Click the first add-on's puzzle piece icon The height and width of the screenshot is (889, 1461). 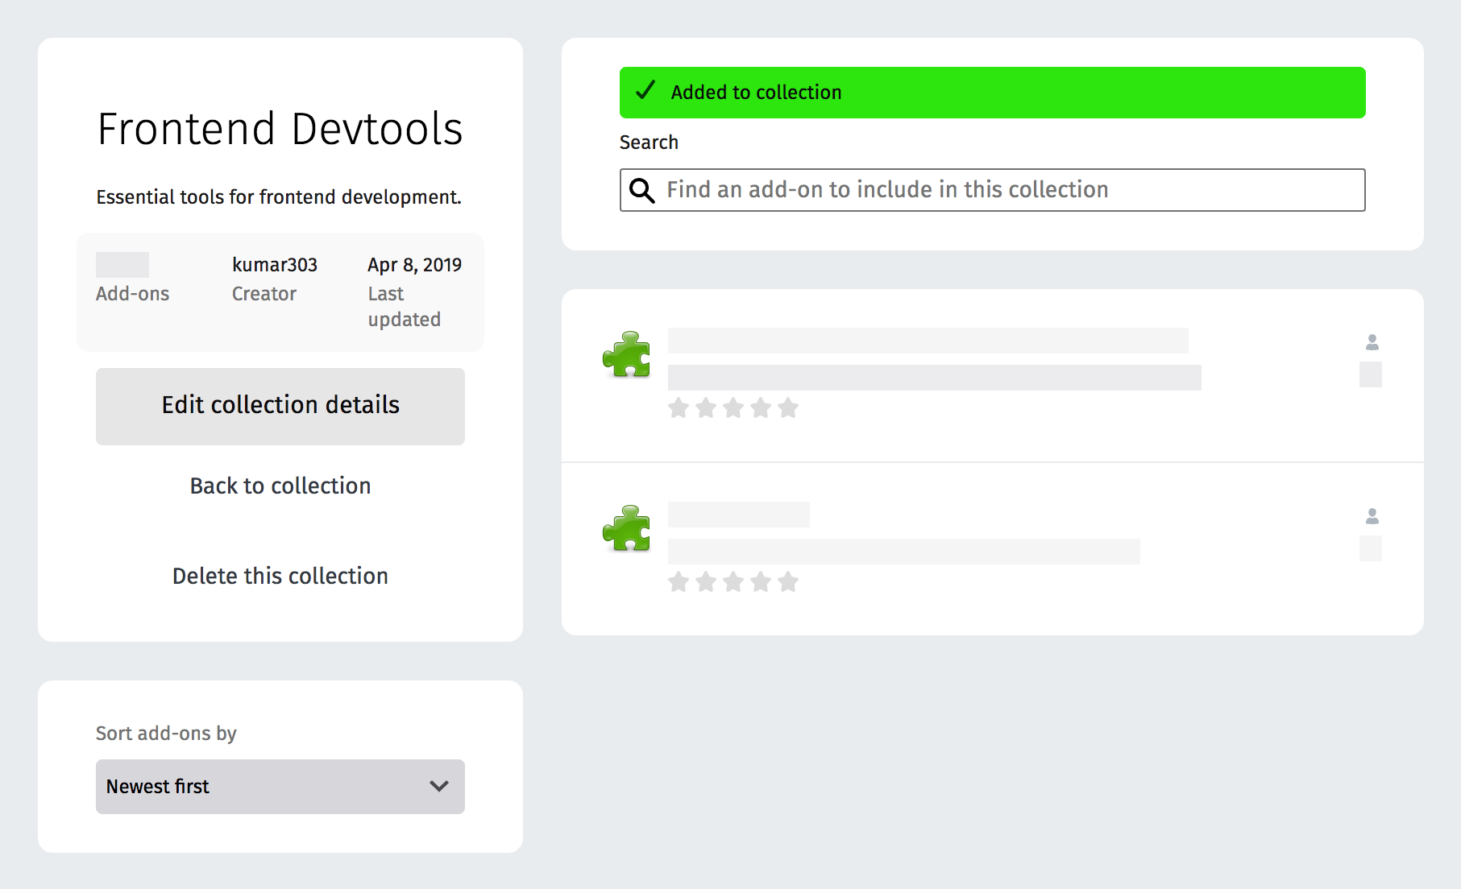point(626,355)
